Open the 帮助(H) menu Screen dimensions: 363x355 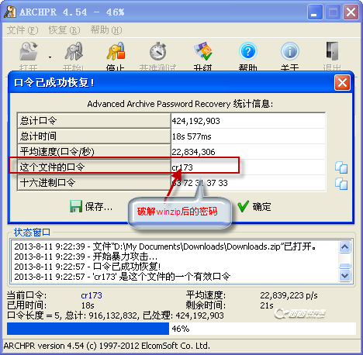tap(106, 30)
